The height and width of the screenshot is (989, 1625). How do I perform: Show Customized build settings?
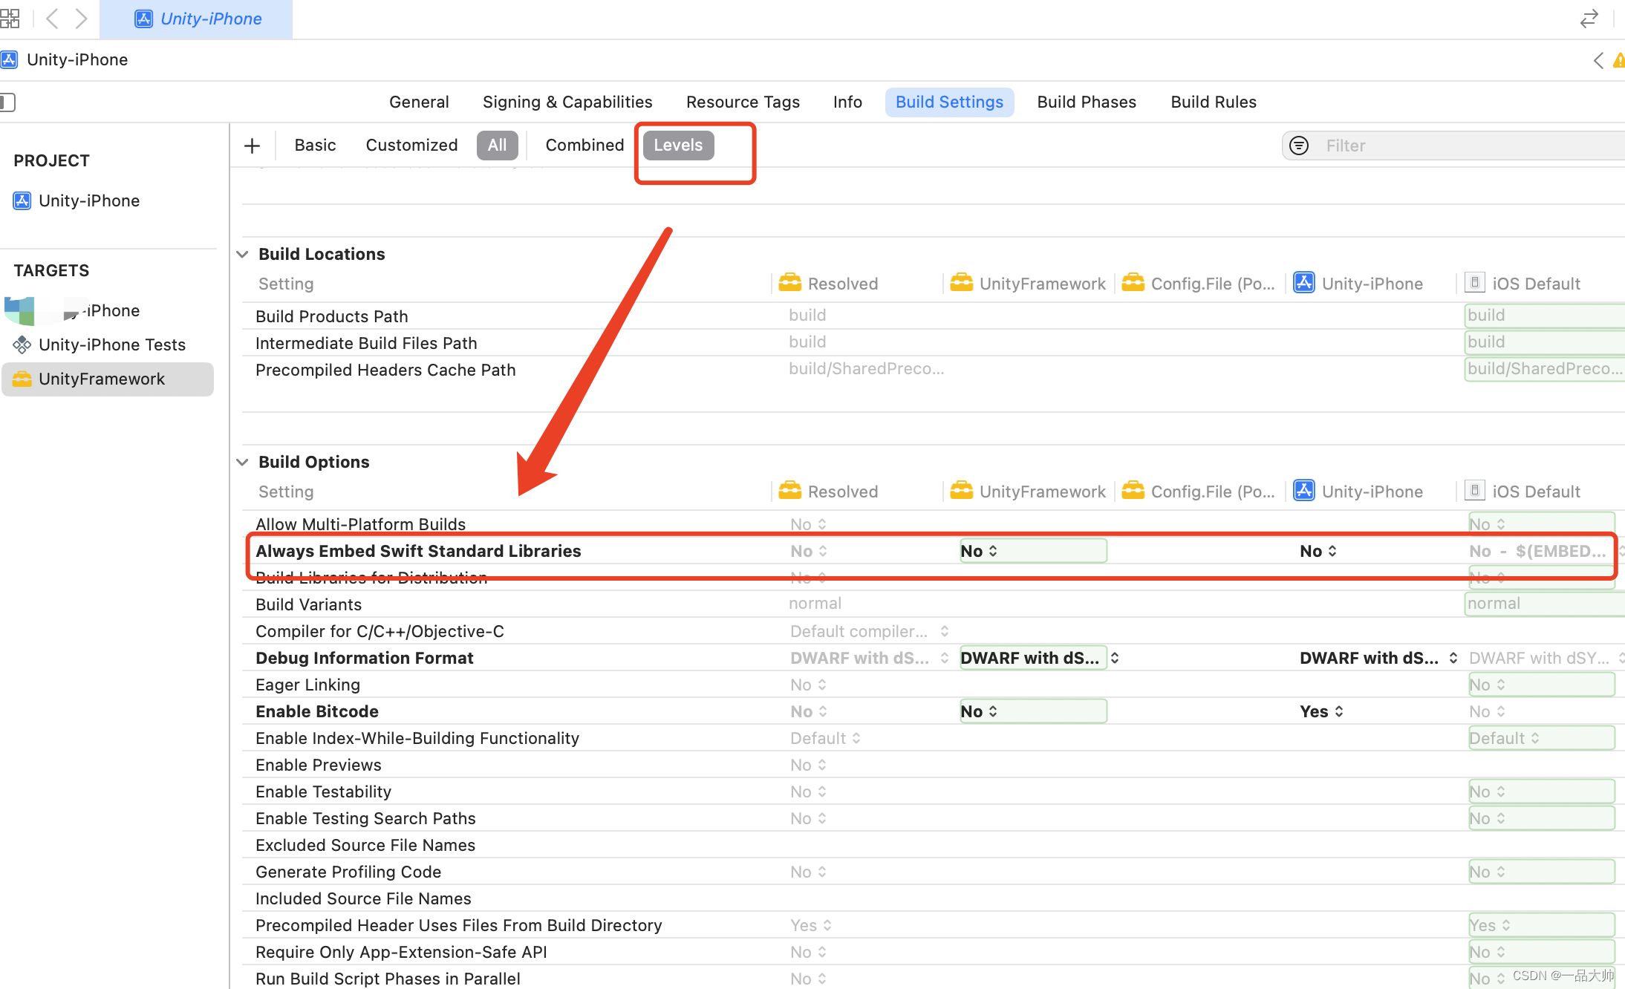(411, 145)
